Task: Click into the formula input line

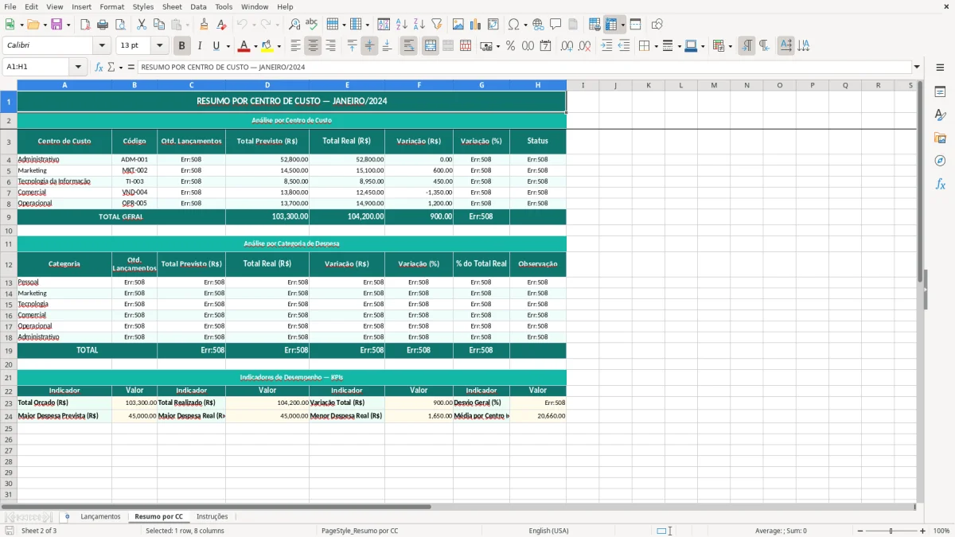Action: 524,68
